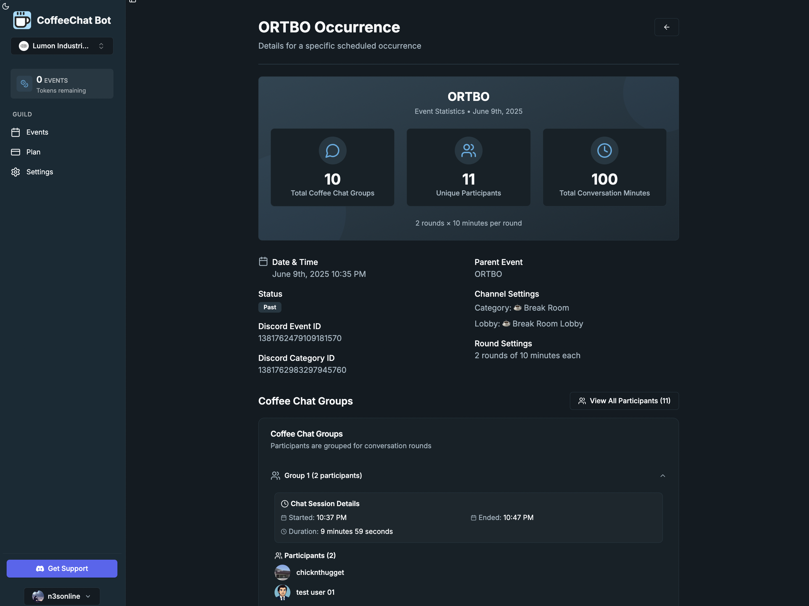The image size is (809, 606).
Task: Click the Plan card icon
Action: click(x=15, y=152)
